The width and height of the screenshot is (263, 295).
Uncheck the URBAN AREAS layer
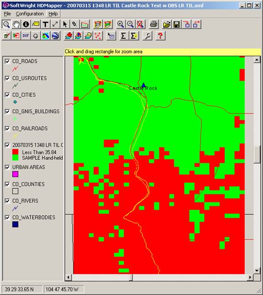click(x=7, y=167)
